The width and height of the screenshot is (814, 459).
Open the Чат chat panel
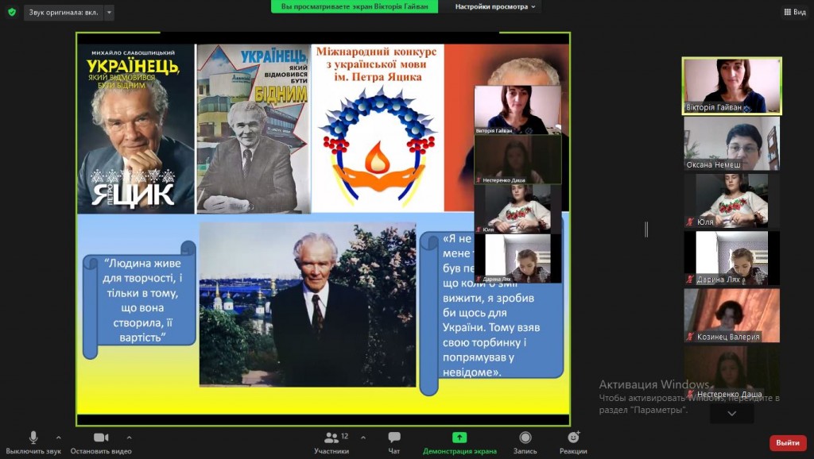[394, 442]
